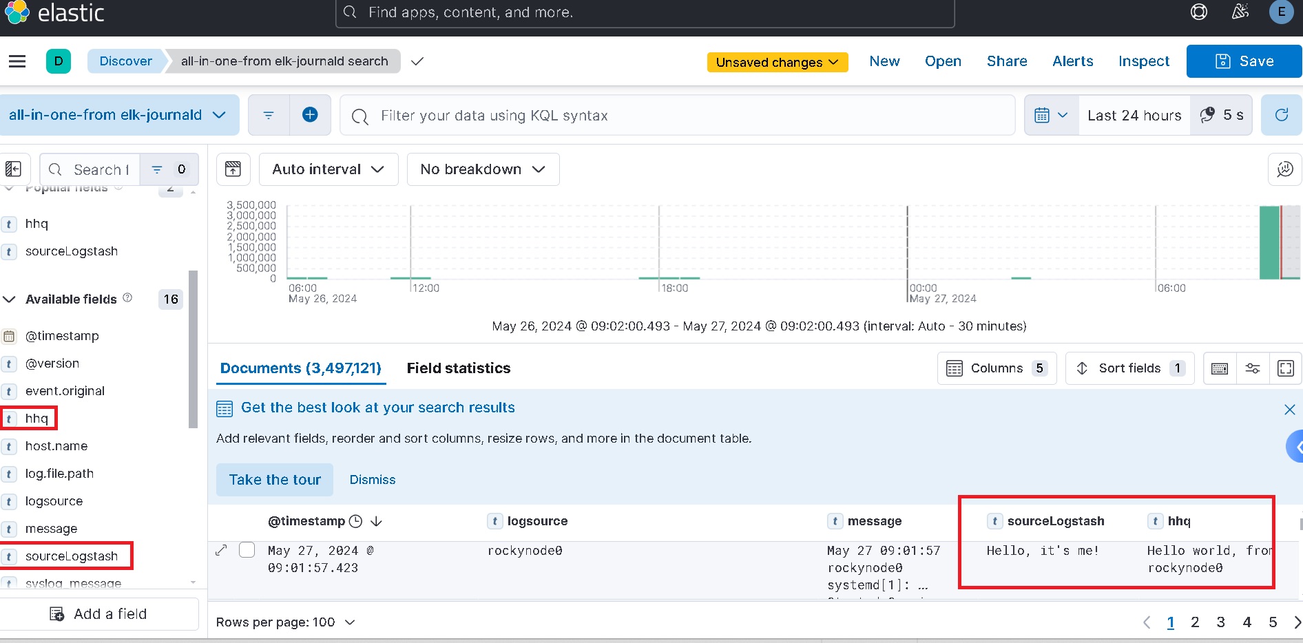Viewport: 1303px width, 643px height.
Task: Open the user avatar E menu
Action: tap(1281, 12)
